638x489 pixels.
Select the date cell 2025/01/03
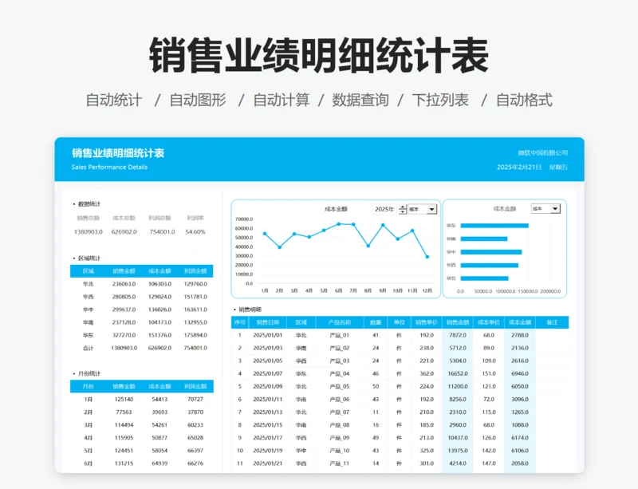tap(268, 348)
